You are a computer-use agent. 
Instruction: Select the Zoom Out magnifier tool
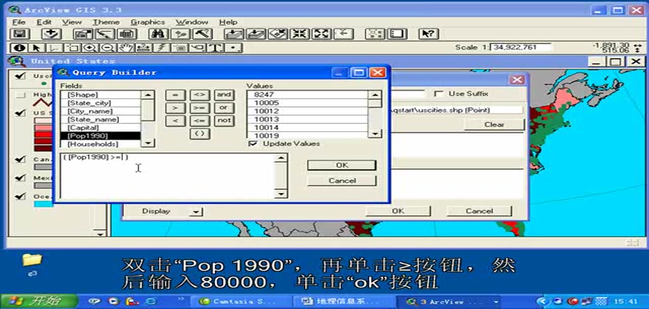click(107, 48)
